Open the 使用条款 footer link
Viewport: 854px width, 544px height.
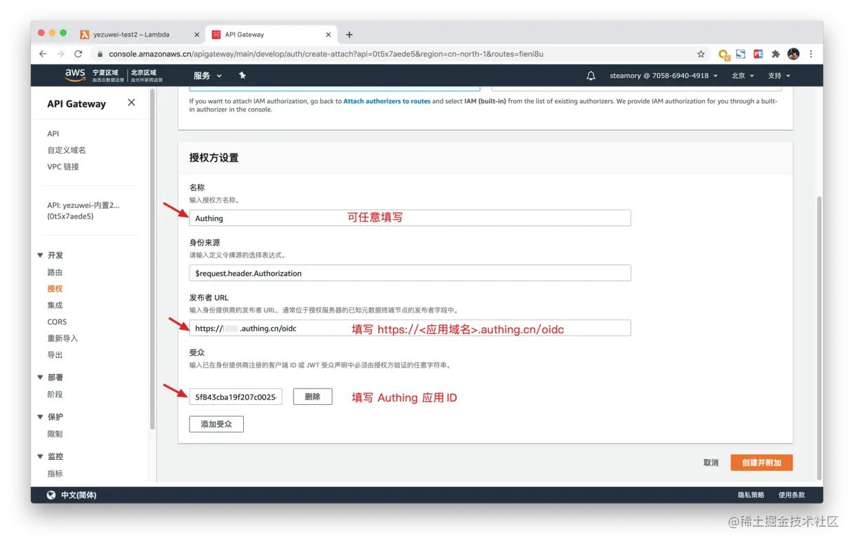(791, 495)
